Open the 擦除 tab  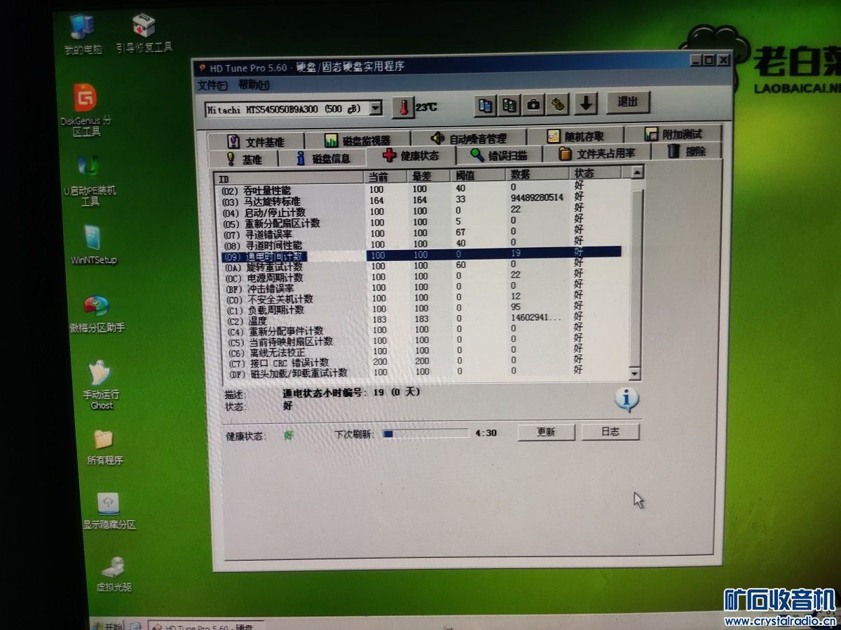[x=686, y=151]
